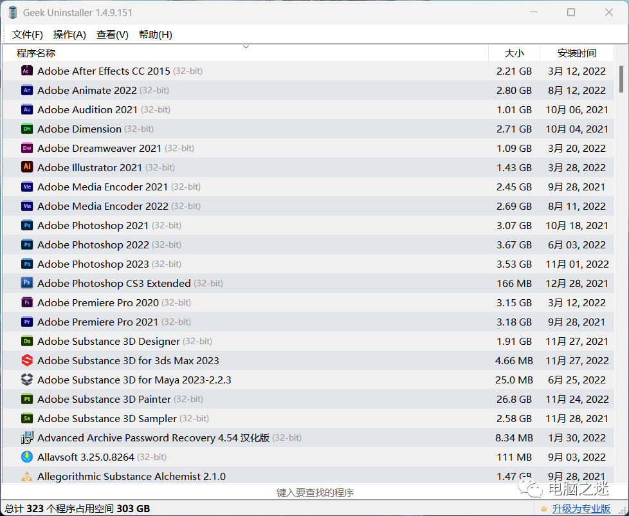Select the Adobe Illustrator 2021 icon

pos(27,167)
